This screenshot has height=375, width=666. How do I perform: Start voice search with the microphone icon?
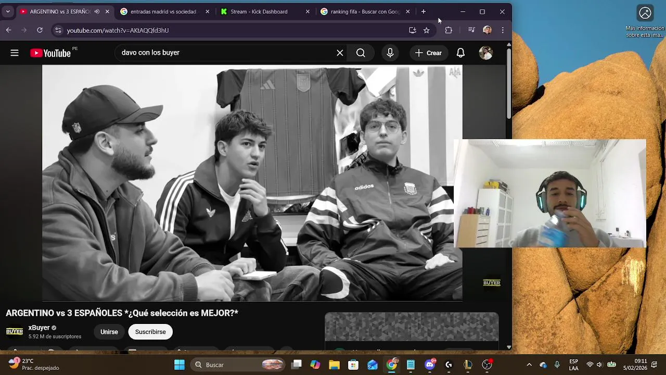pos(390,53)
